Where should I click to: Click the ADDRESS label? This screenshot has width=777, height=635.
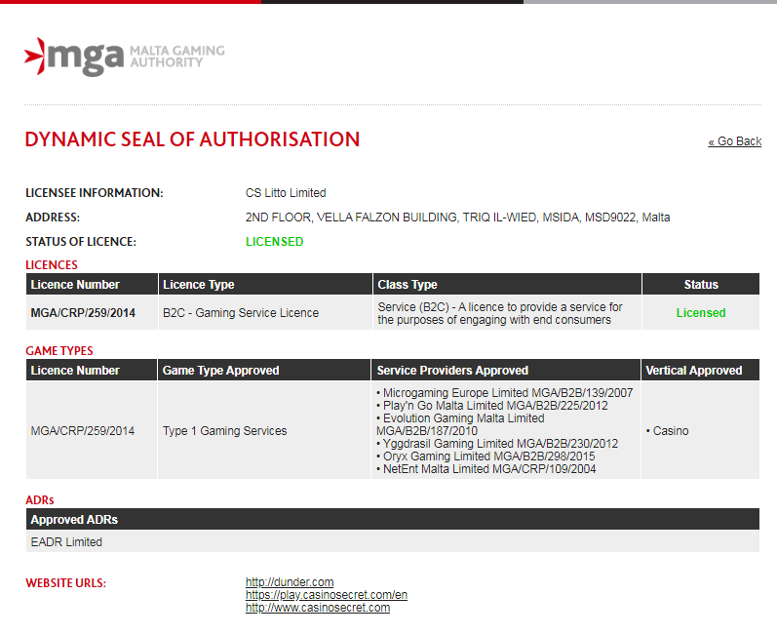click(53, 218)
